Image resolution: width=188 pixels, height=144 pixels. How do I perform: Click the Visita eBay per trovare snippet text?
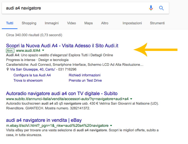coord(82,130)
